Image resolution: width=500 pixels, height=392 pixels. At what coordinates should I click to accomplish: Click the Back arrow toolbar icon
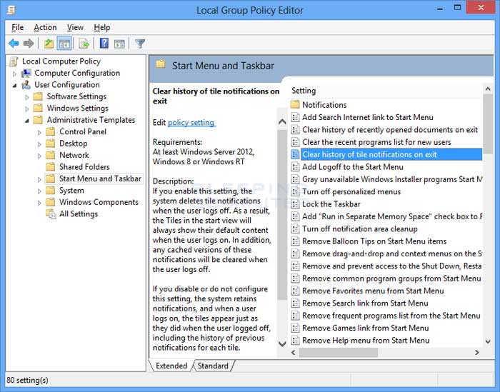point(14,44)
